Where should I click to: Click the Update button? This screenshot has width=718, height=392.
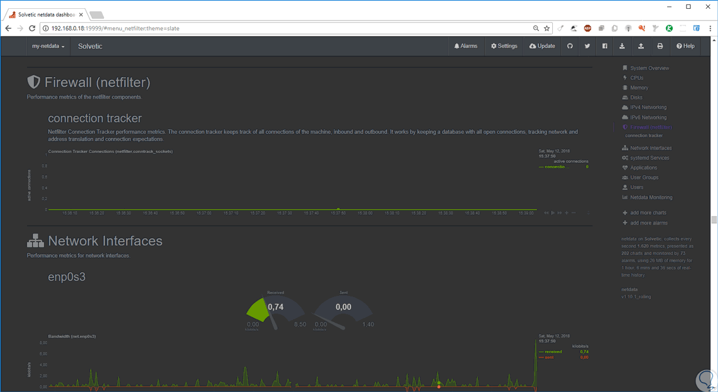click(x=542, y=46)
